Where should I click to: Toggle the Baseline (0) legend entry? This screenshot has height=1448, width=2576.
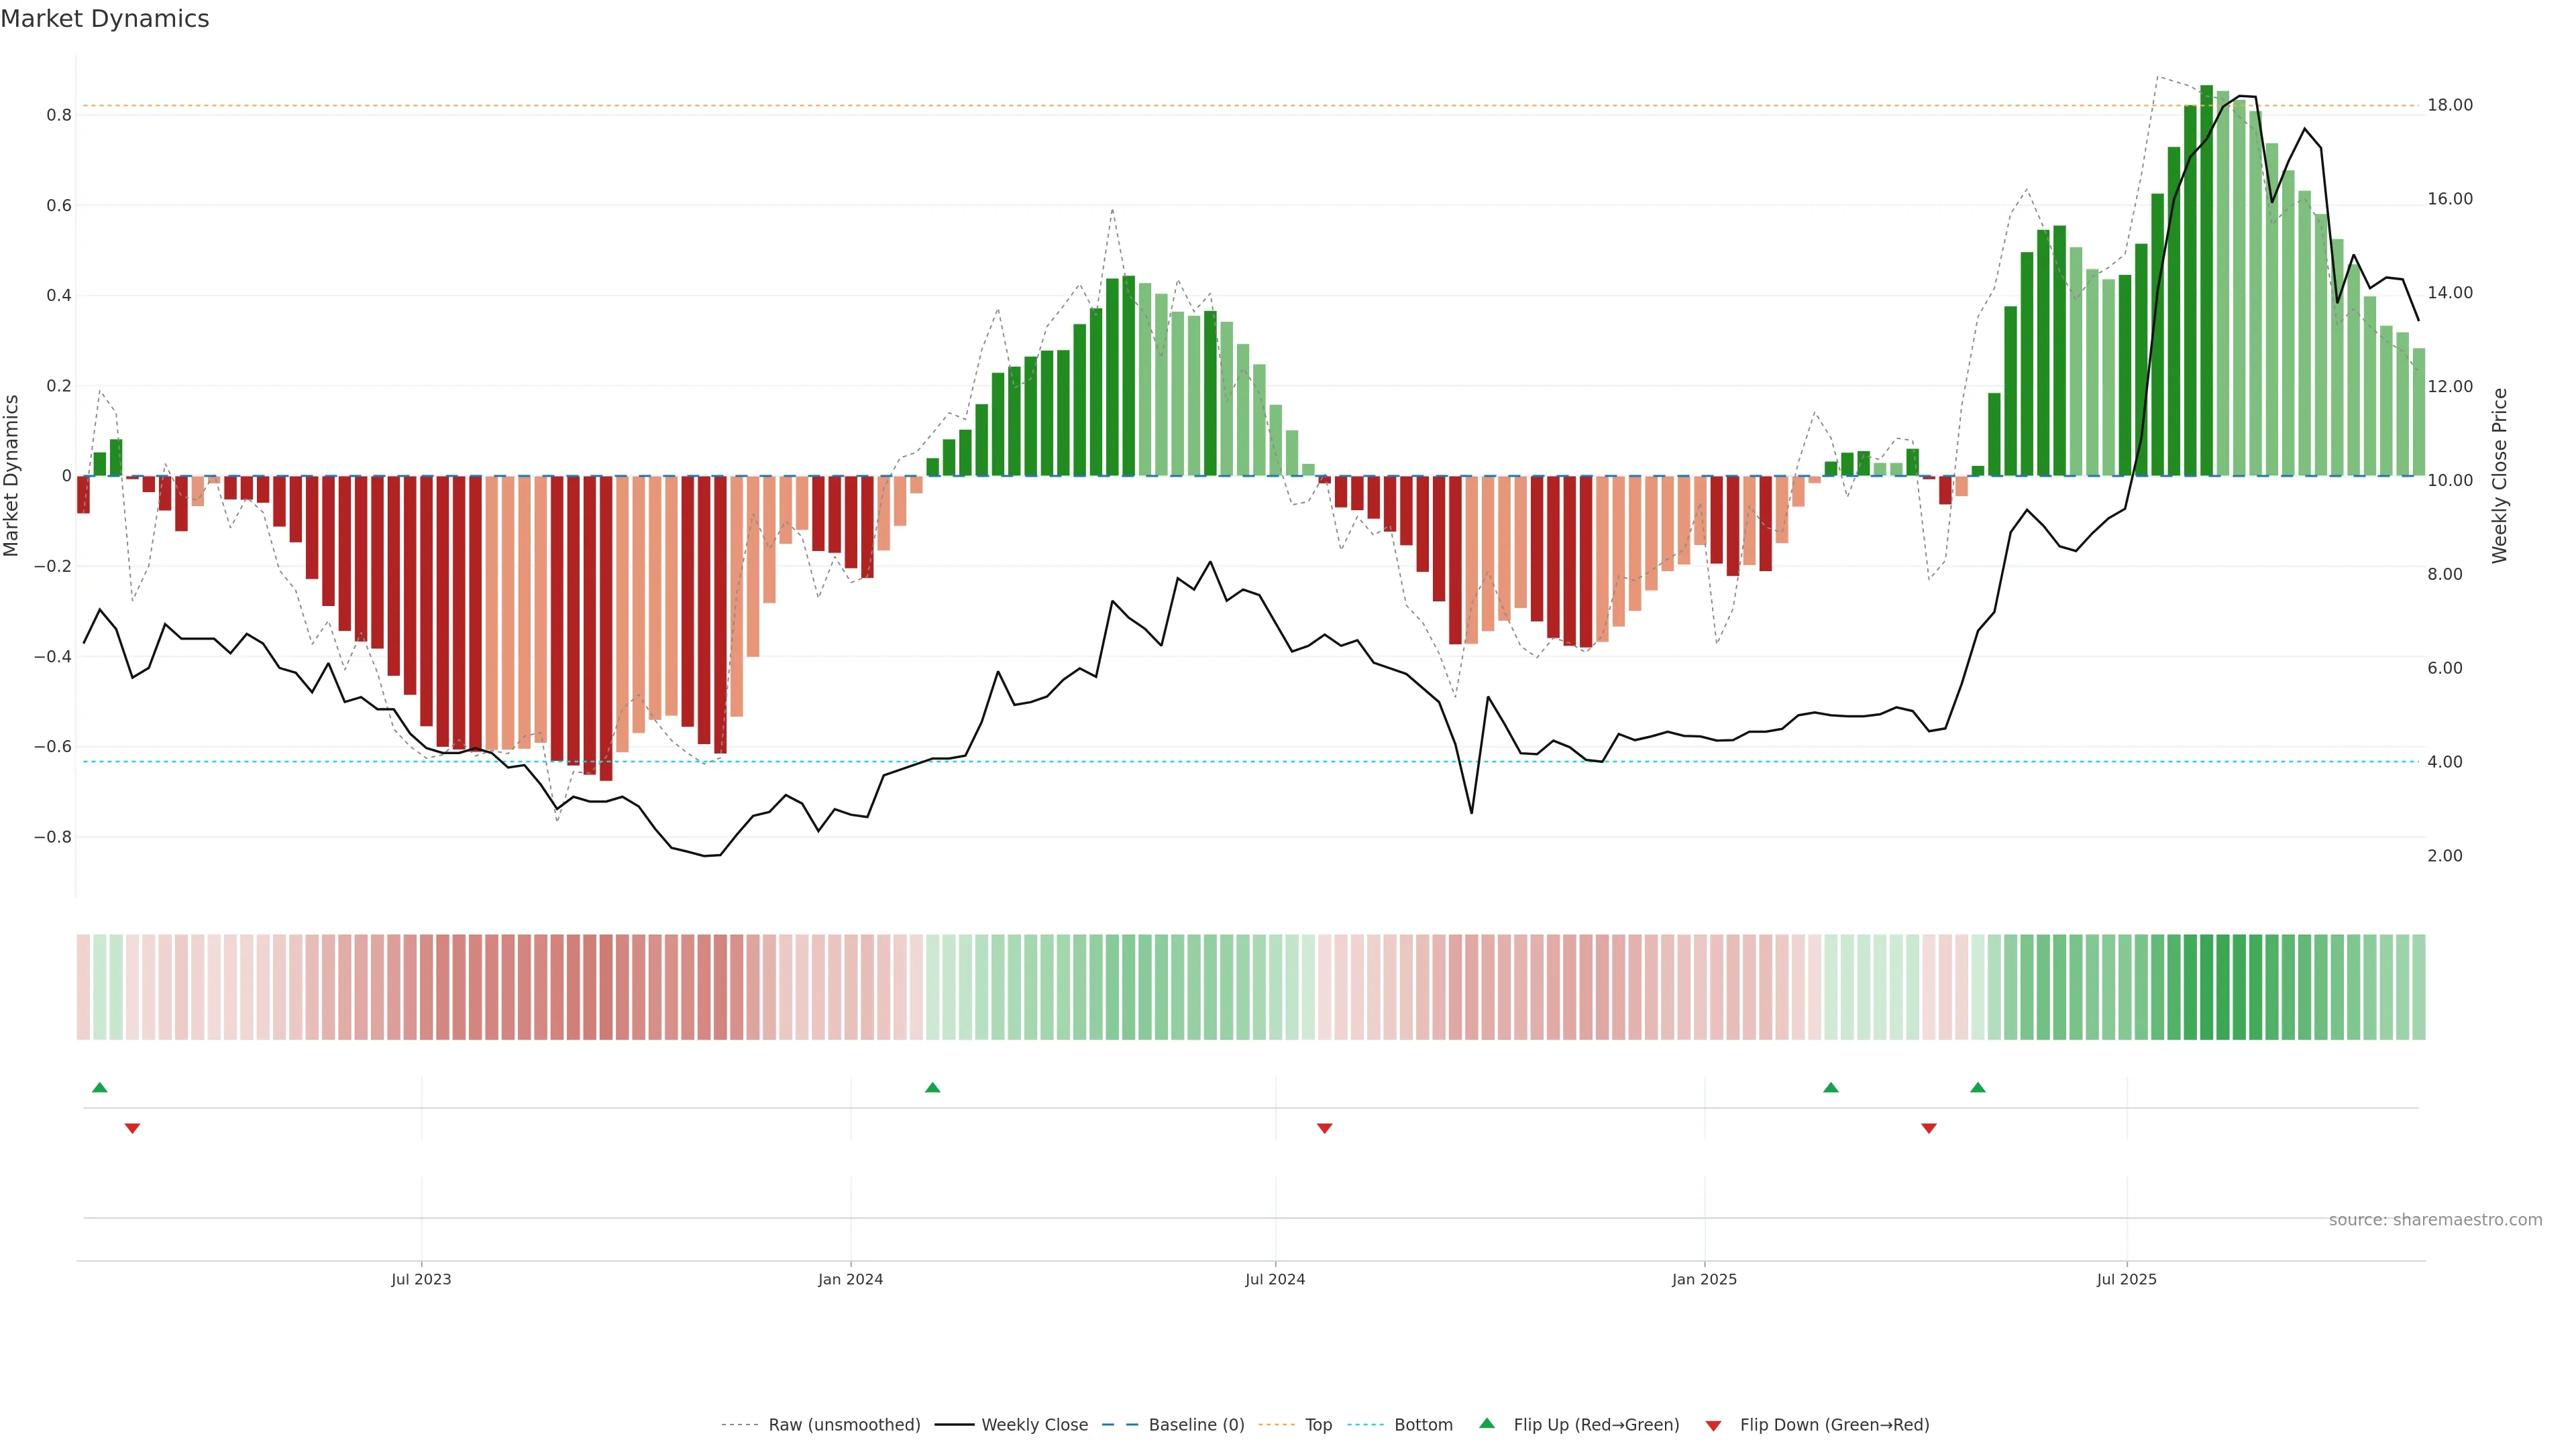coord(1196,1425)
